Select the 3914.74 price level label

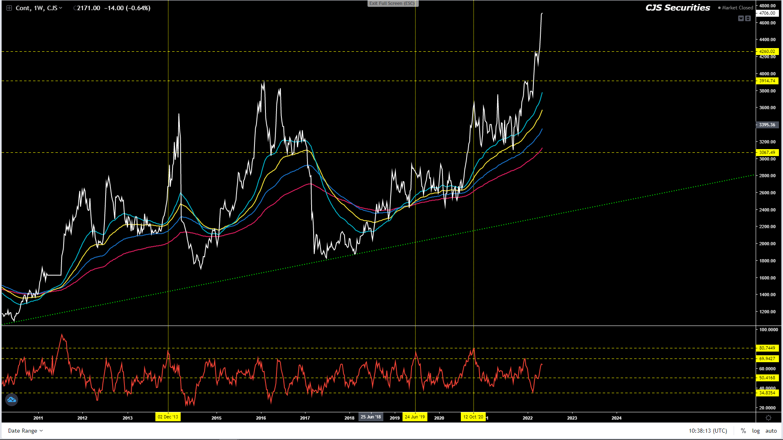767,81
